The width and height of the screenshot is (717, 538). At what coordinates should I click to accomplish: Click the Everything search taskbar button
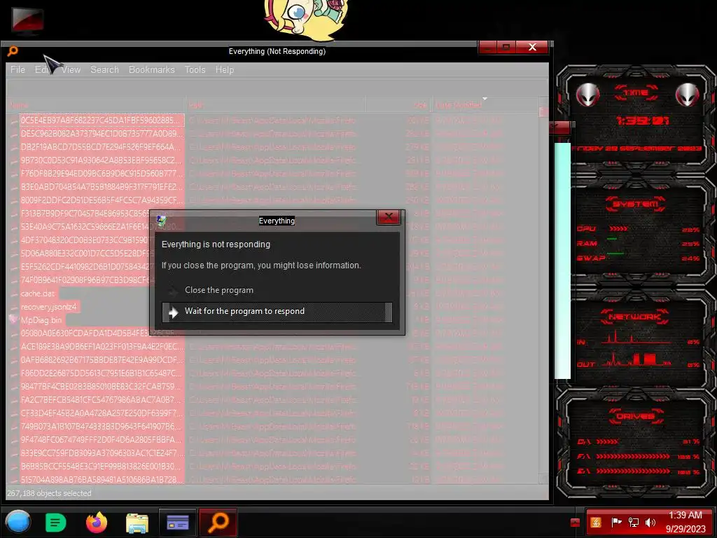point(218,523)
